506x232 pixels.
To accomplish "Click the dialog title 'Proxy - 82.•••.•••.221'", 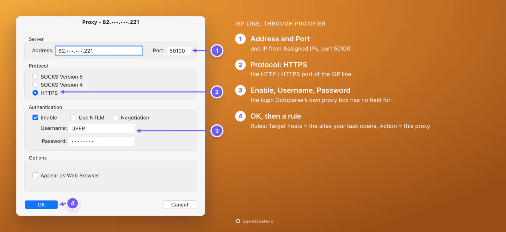I will coord(111,22).
